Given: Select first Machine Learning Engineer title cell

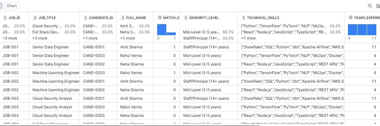Looking at the screenshot, I should tap(56, 73).
